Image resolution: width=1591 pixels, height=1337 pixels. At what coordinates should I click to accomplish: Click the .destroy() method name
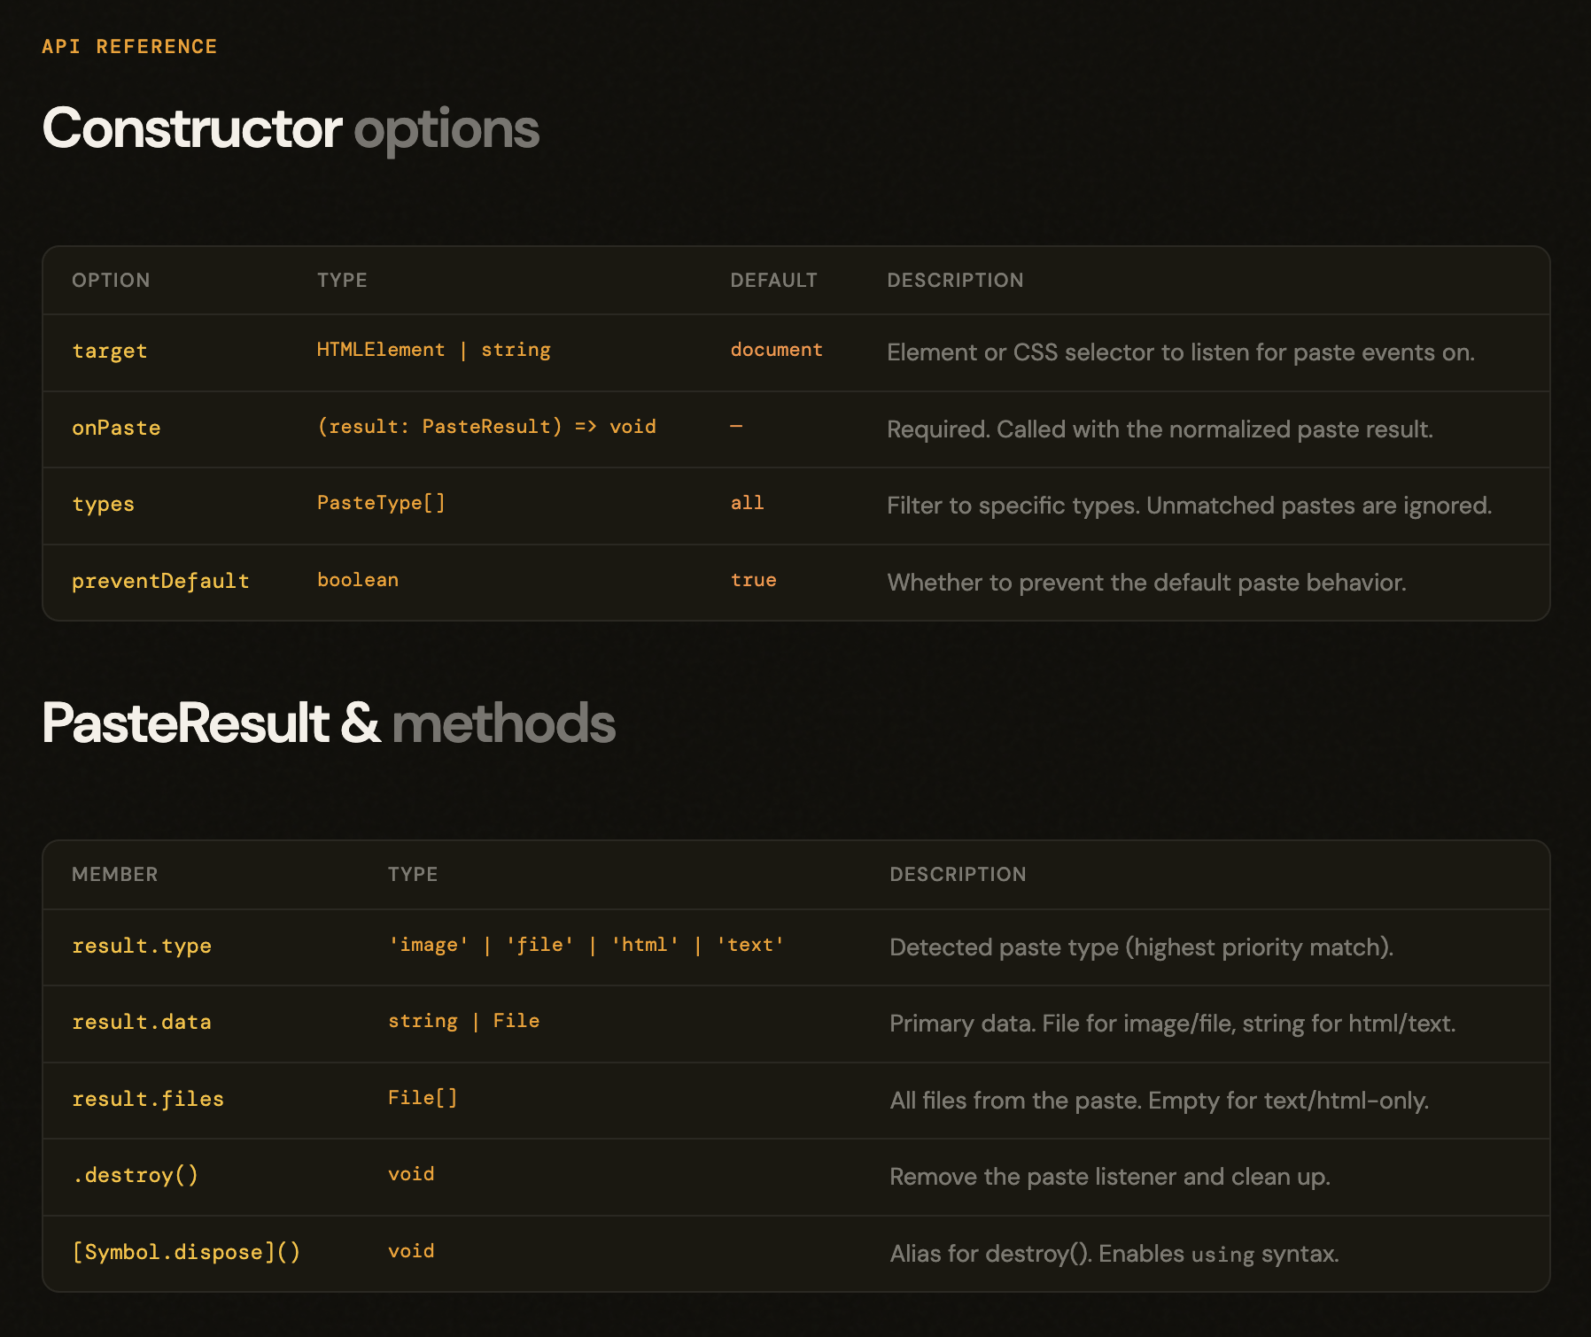click(x=136, y=1176)
